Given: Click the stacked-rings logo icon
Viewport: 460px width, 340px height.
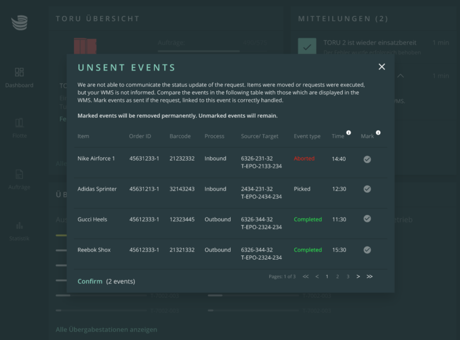Looking at the screenshot, I should point(19,23).
